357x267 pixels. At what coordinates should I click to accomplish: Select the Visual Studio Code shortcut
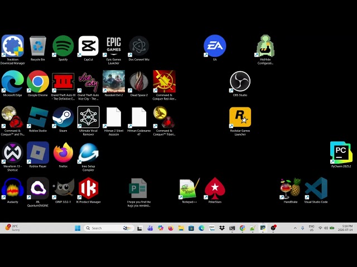pyautogui.click(x=316, y=190)
